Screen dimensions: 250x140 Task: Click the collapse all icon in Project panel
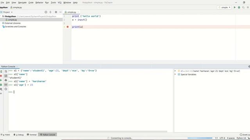pyautogui.click(x=50, y=12)
